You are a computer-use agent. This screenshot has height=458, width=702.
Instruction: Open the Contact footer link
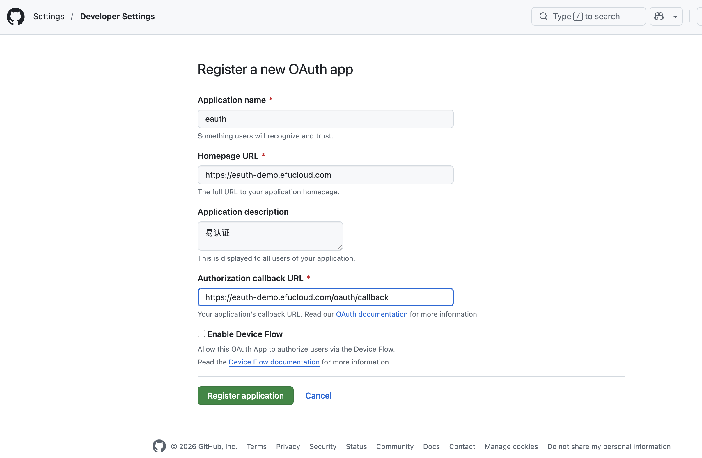coord(462,446)
